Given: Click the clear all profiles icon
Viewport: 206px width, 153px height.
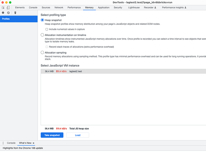Looking at the screenshot, I should pyautogui.click(x=8, y=13).
